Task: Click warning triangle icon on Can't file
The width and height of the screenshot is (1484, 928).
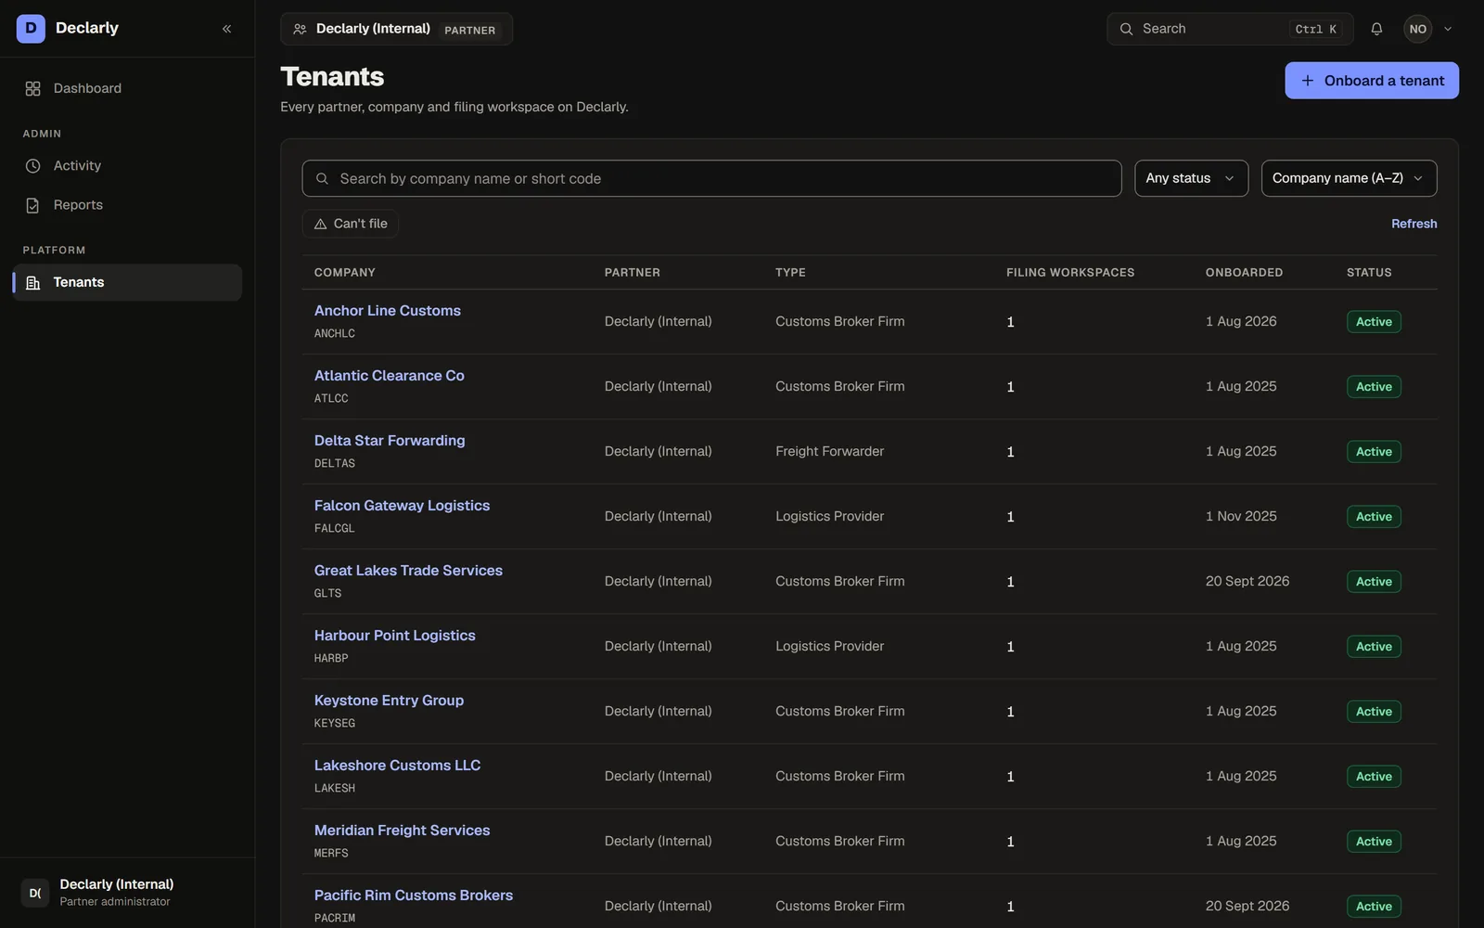Action: (321, 224)
